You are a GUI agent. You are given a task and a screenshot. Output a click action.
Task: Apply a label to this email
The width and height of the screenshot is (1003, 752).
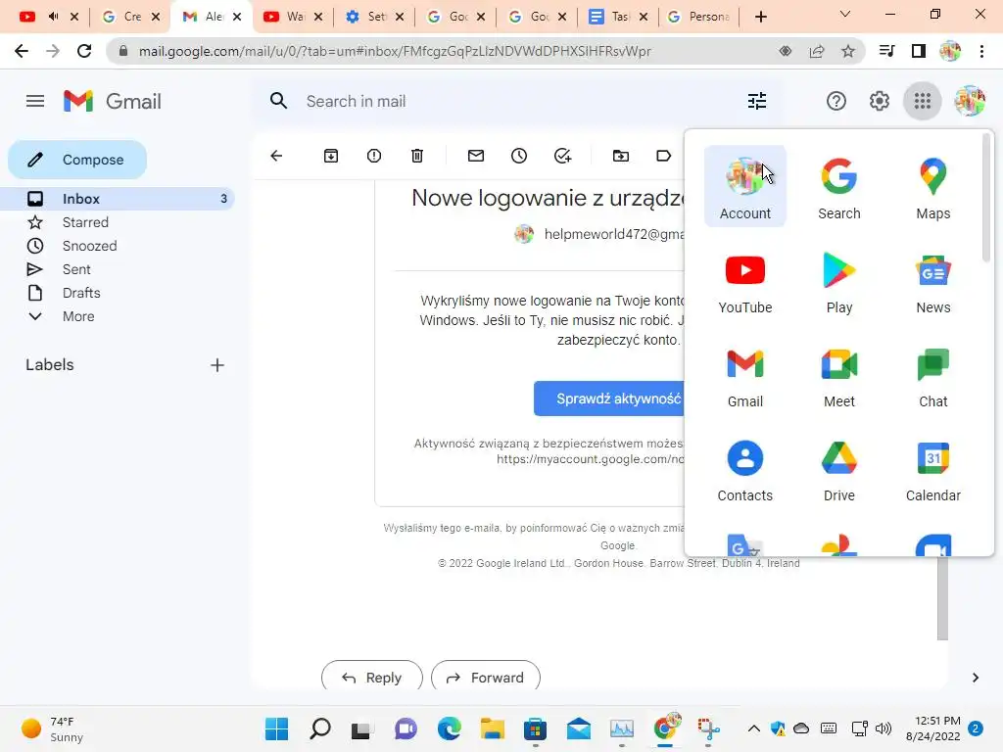pos(663,156)
